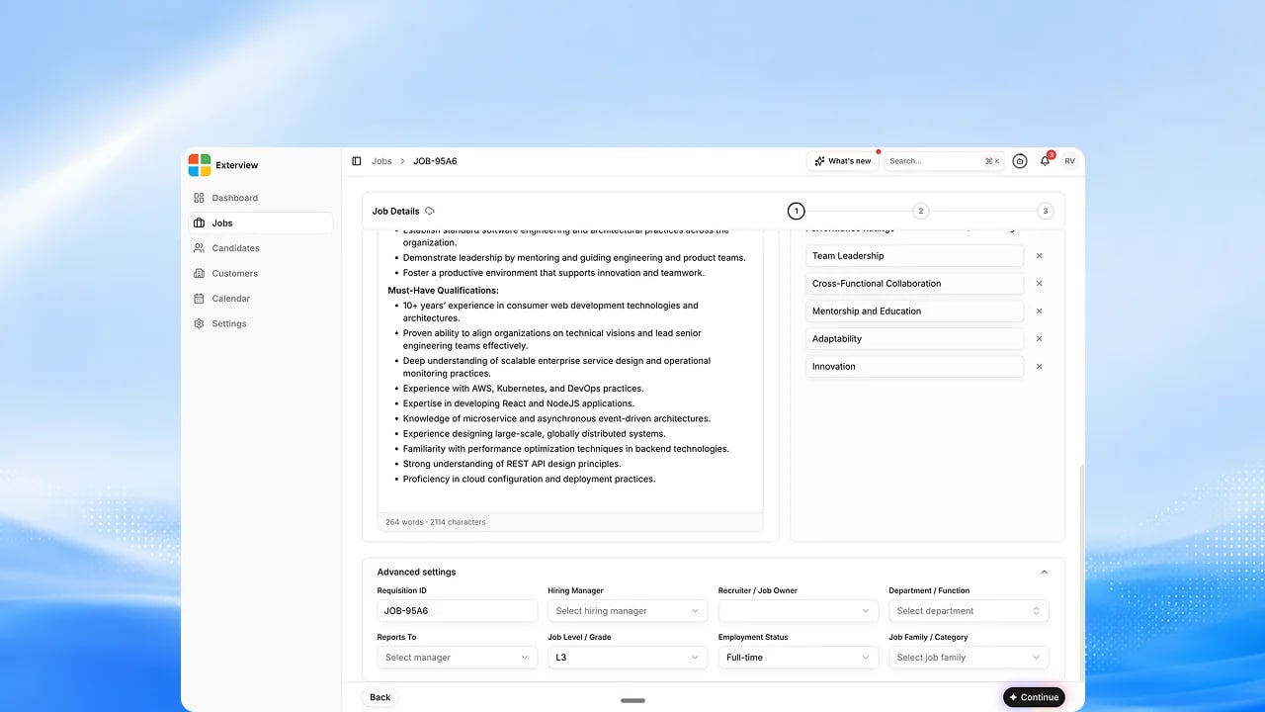Viewport: 1265px width, 712px height.
Task: Open What's new announcements
Action: coord(843,161)
